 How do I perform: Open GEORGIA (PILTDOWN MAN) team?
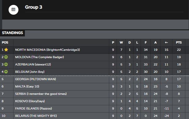36,79
